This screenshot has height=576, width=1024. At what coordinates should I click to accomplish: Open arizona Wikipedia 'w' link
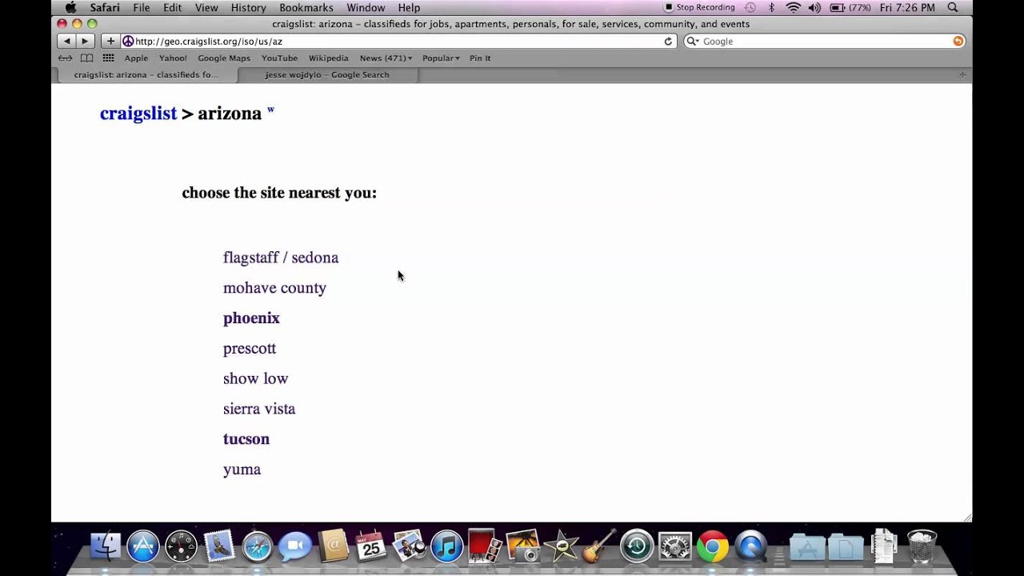click(x=270, y=110)
